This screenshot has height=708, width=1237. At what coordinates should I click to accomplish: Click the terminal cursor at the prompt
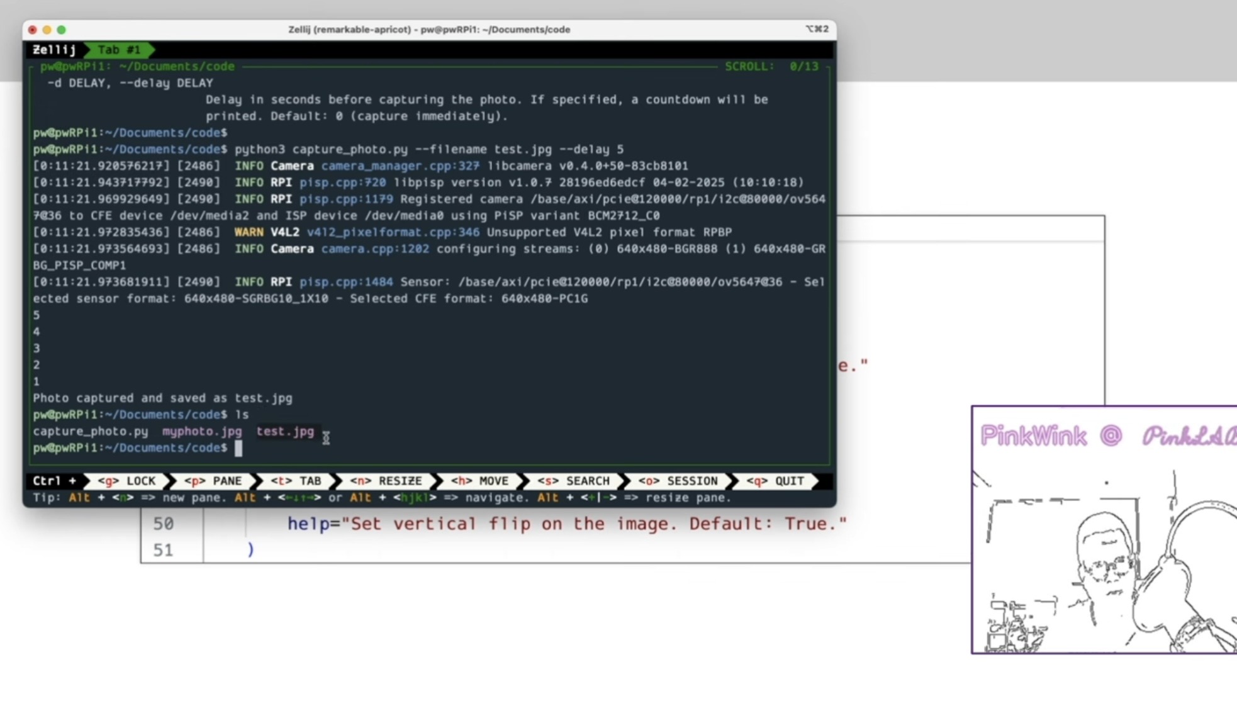point(238,448)
